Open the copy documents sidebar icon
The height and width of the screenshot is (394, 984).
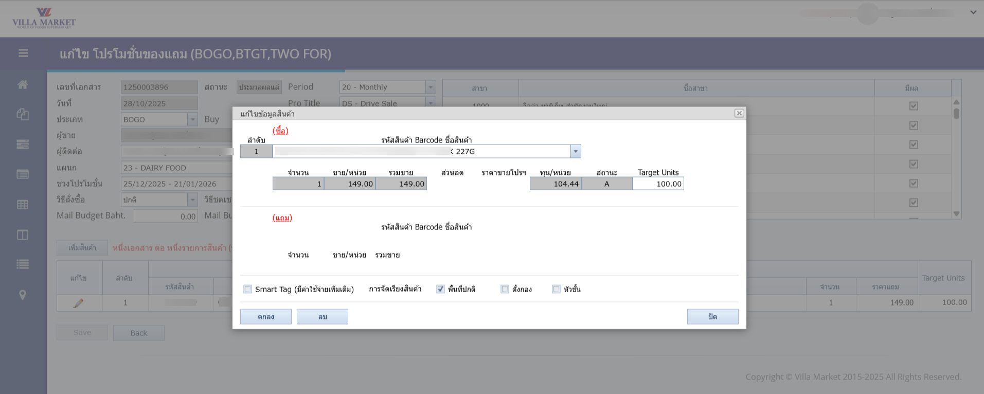pos(23,114)
